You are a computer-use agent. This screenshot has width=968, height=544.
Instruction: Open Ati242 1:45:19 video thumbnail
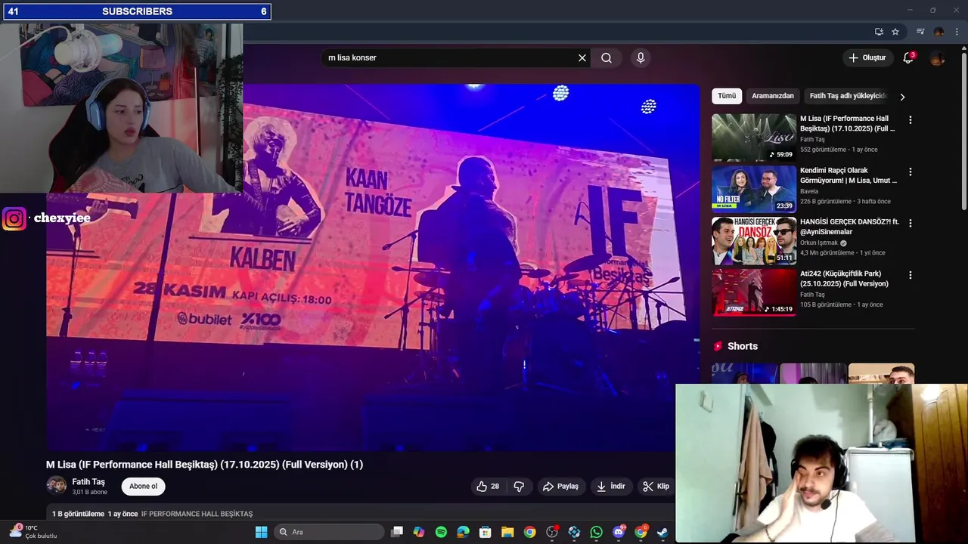click(x=754, y=292)
